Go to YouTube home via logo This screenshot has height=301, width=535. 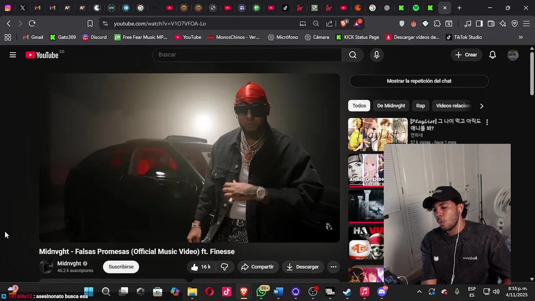42,55
